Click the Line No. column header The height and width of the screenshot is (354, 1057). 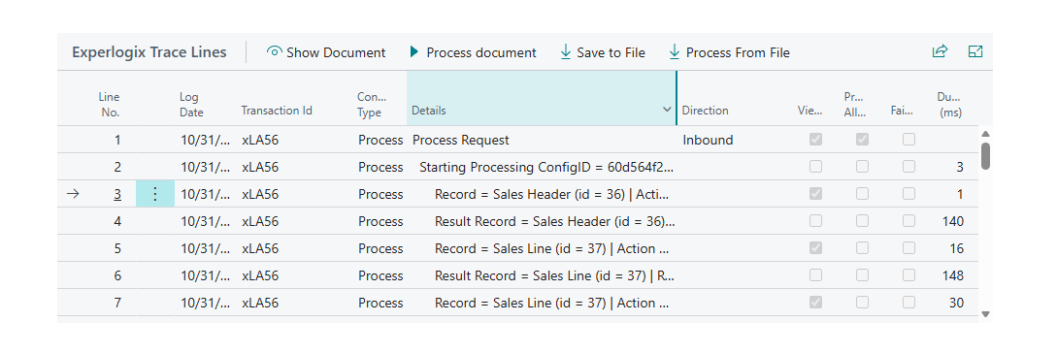coord(110,105)
